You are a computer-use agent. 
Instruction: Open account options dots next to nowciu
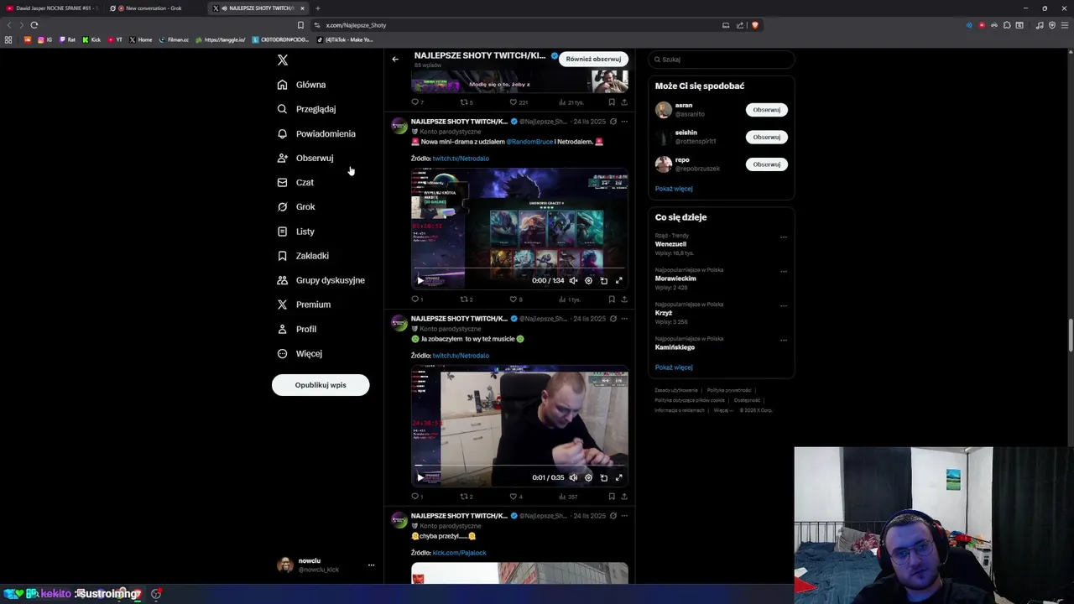(x=371, y=565)
